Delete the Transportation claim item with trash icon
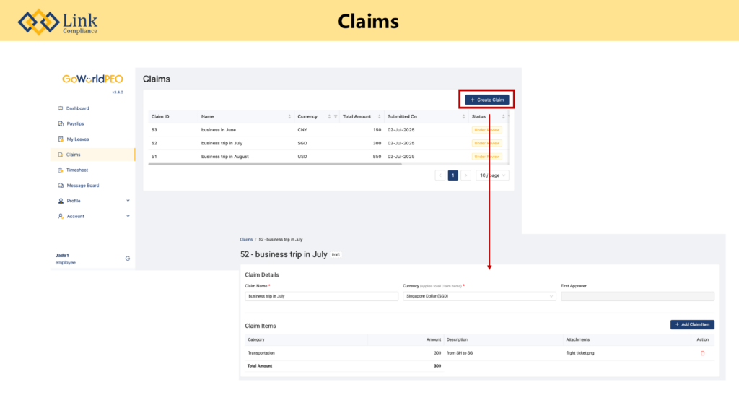 click(x=702, y=353)
